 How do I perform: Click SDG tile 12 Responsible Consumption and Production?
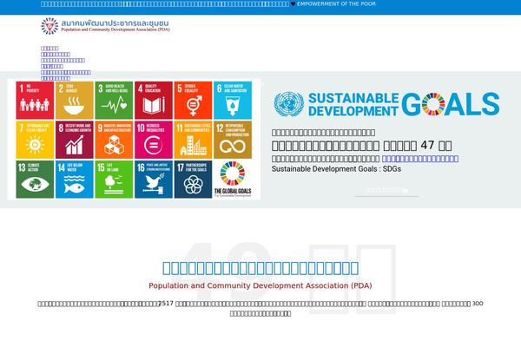(x=233, y=140)
